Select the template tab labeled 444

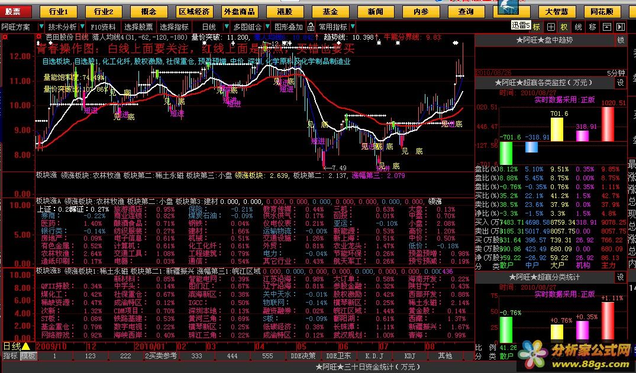pos(233,356)
